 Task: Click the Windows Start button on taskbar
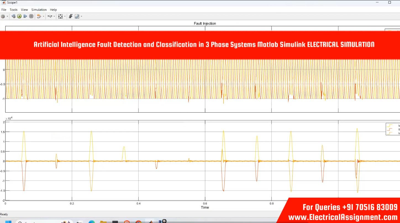coord(8,222)
